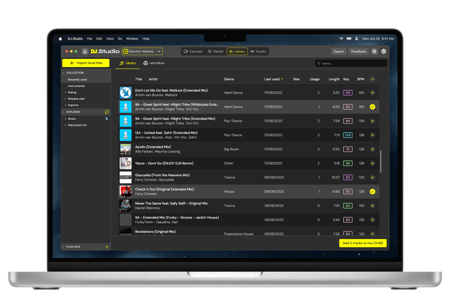The image size is (450, 292).
Task: Open the Studio view tab
Action: tap(258, 51)
